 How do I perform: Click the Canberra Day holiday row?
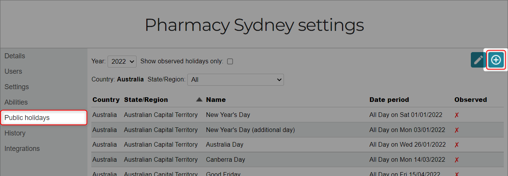point(298,160)
